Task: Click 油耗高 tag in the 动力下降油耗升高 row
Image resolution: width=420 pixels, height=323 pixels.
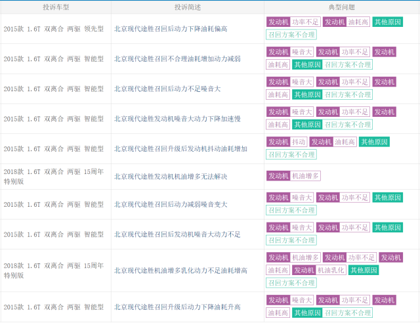Action: (x=278, y=312)
